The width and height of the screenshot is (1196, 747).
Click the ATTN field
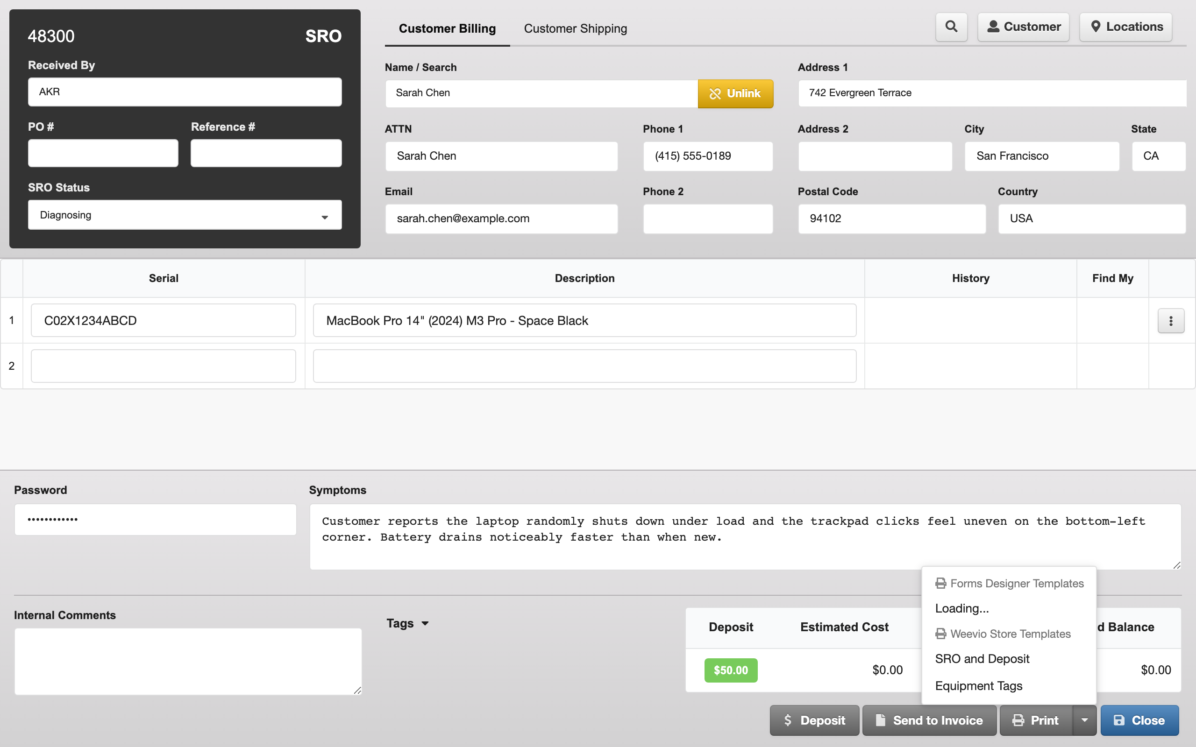click(501, 156)
